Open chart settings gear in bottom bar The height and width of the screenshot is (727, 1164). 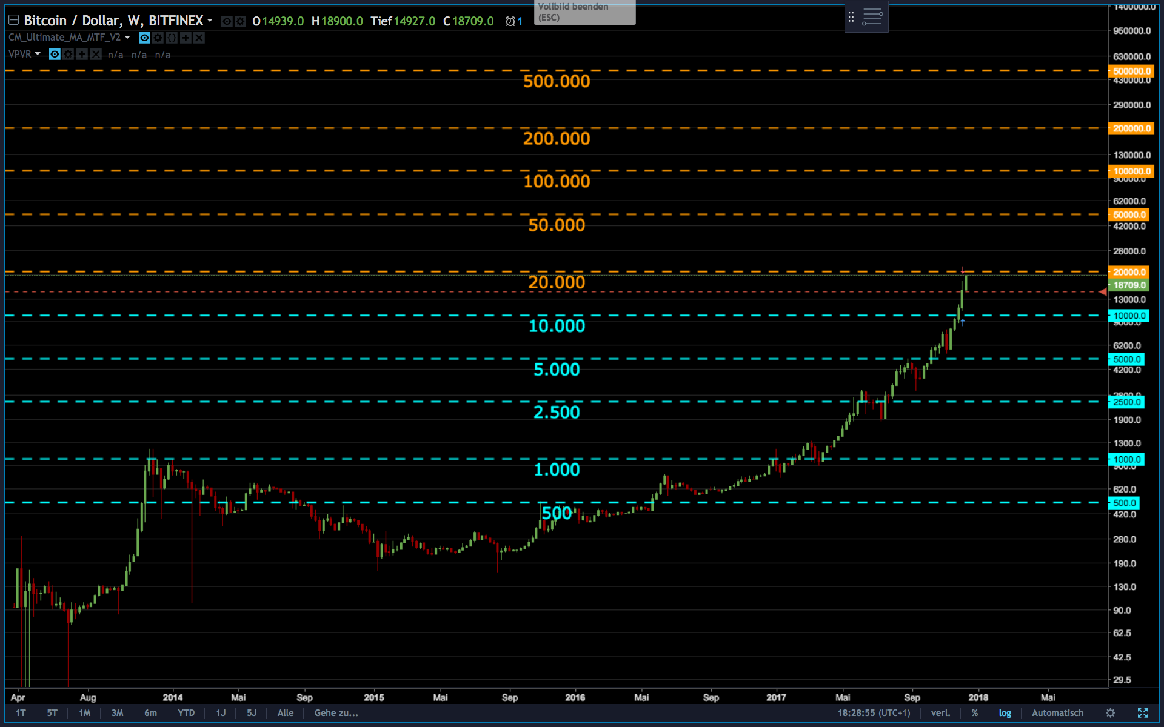pyautogui.click(x=1110, y=713)
